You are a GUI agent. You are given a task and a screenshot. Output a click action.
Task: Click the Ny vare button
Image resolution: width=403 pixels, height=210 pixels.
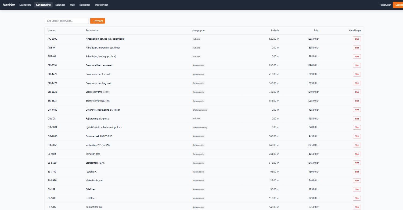[97, 21]
